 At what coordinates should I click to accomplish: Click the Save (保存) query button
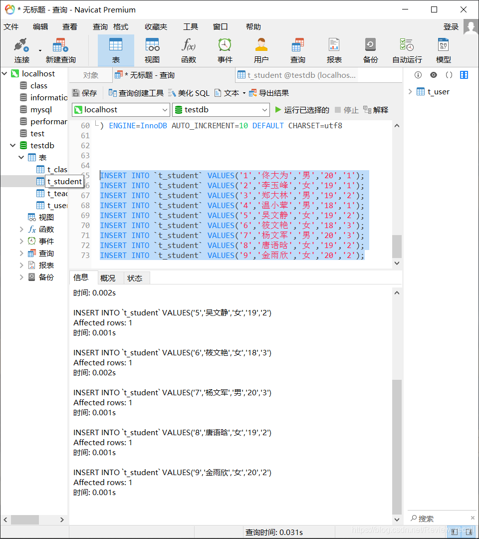point(84,93)
